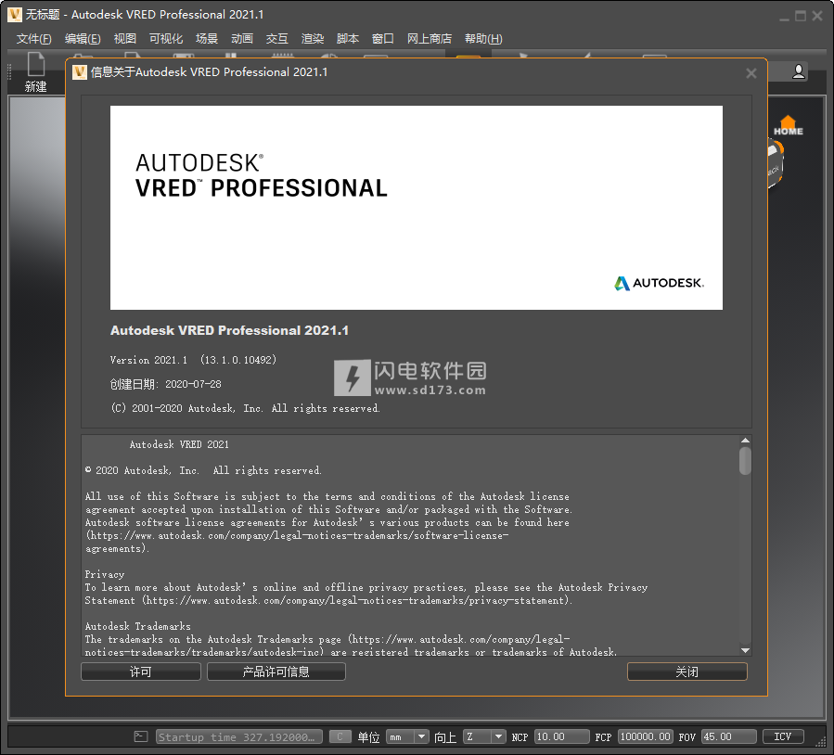
Task: Open the 动画 menu
Action: click(242, 39)
